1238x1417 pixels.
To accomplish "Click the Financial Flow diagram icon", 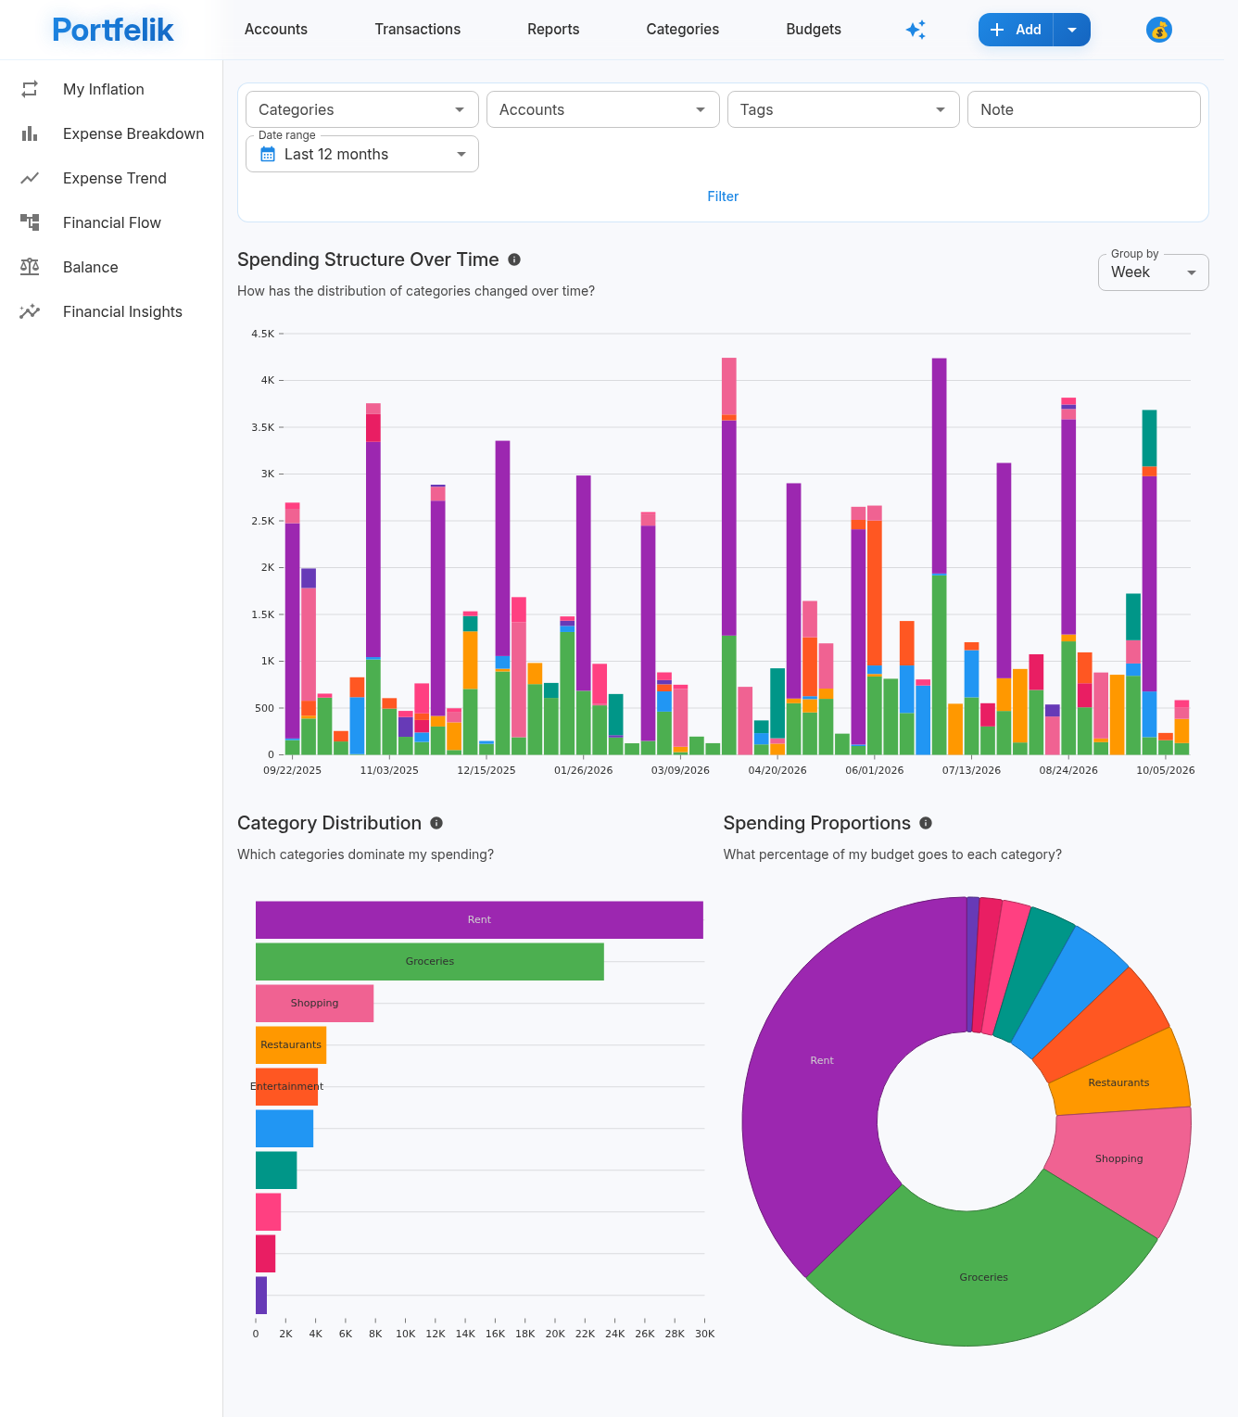I will (30, 222).
